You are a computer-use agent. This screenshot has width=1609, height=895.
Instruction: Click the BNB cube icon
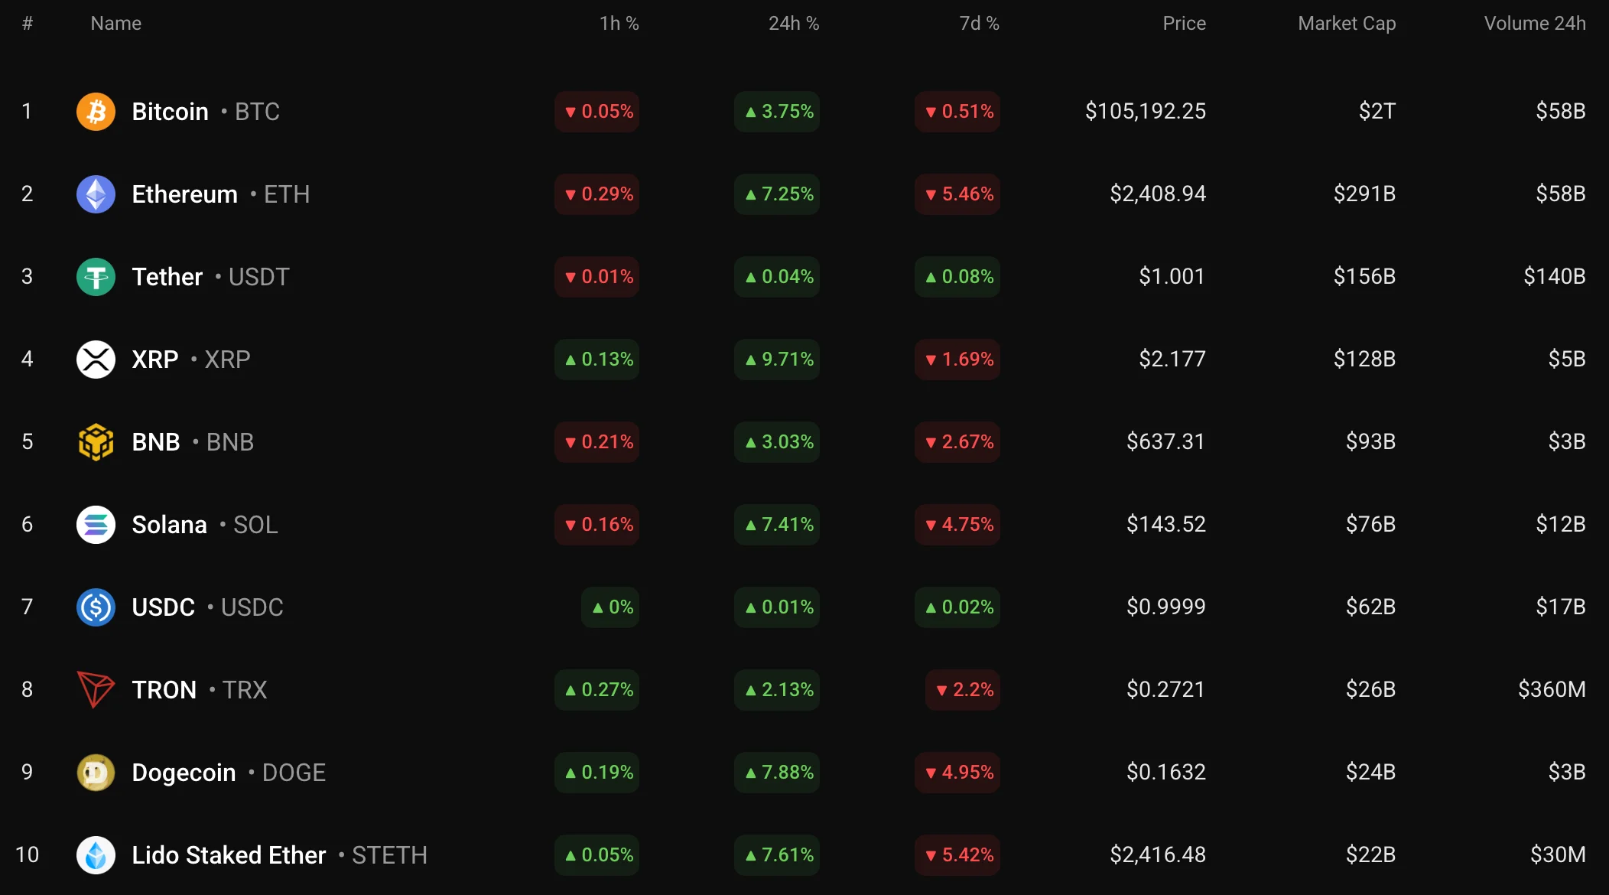[x=96, y=442]
